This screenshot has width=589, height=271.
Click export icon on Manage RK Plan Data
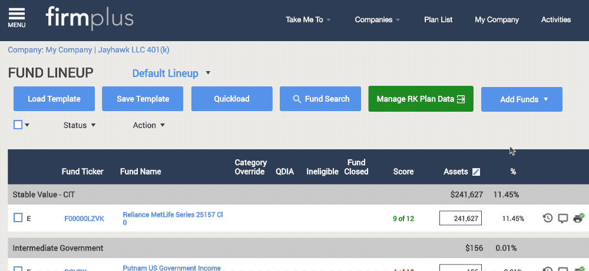(461, 99)
